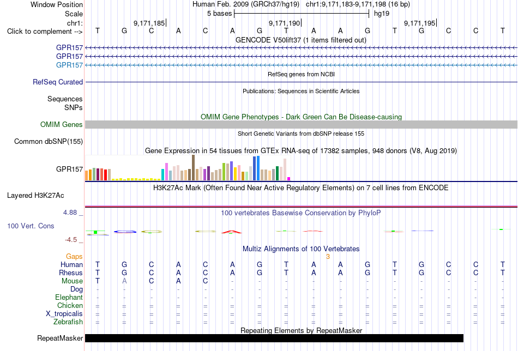Click GPR157 label beside GTEx expression bars

pyautogui.click(x=69, y=169)
